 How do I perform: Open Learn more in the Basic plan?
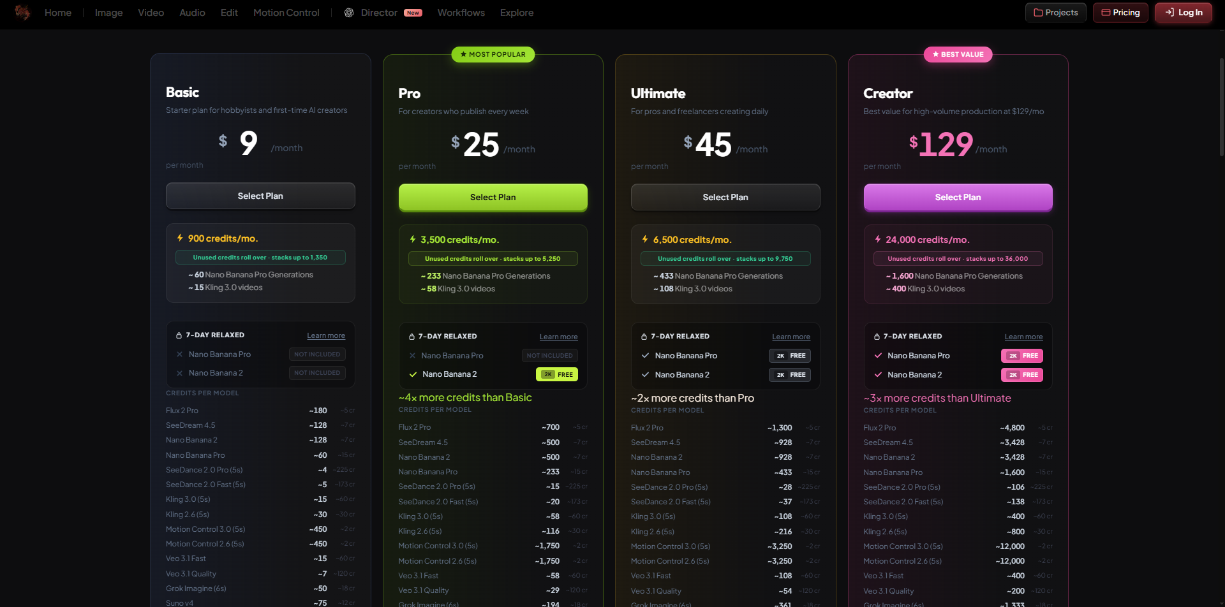(x=326, y=335)
